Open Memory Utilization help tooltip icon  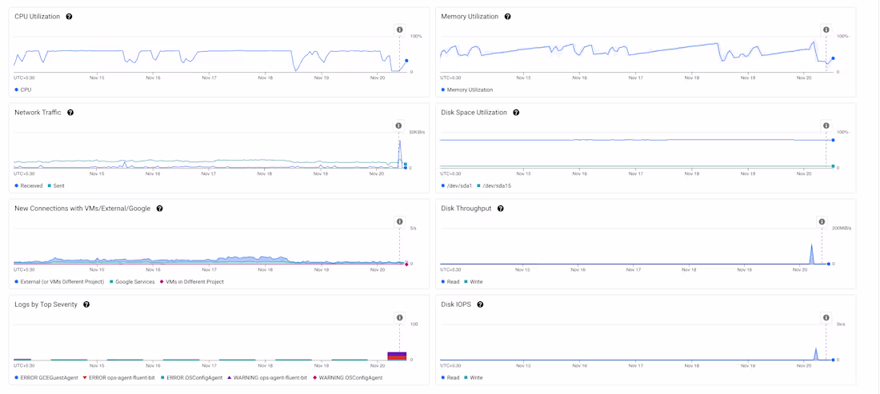507,17
